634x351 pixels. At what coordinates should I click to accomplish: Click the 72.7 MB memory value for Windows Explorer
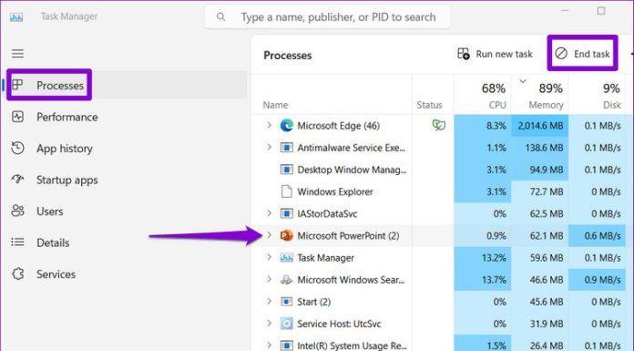(547, 191)
